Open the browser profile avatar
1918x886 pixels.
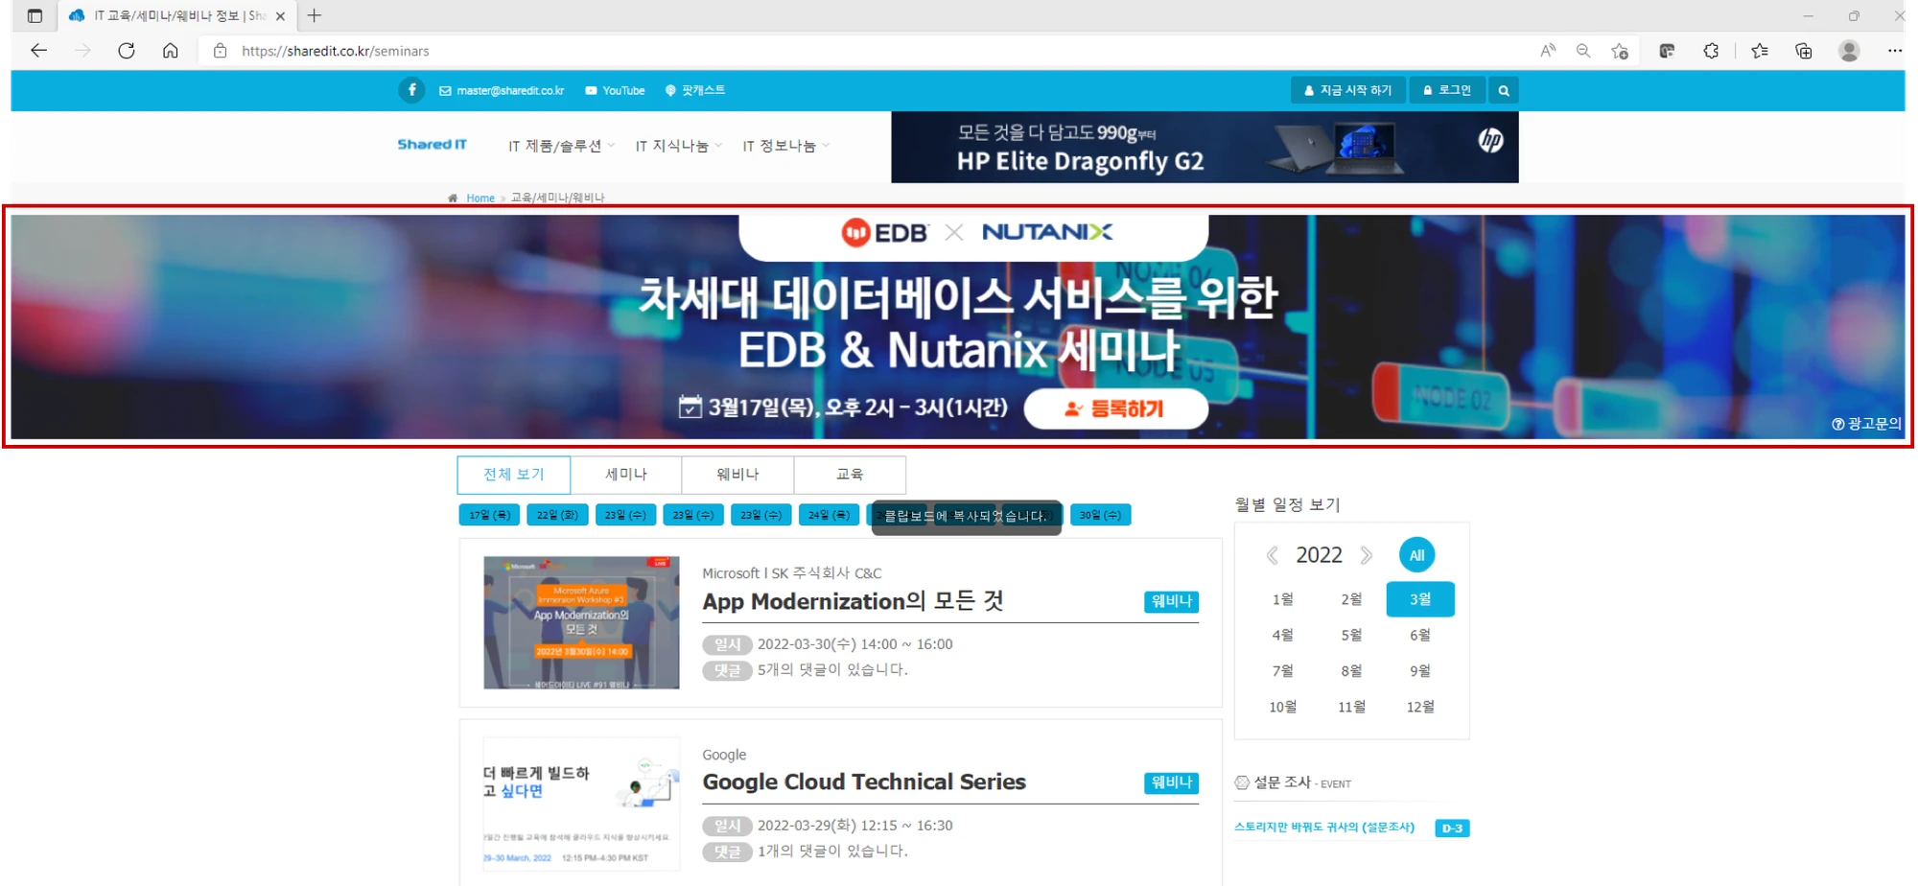click(x=1849, y=51)
